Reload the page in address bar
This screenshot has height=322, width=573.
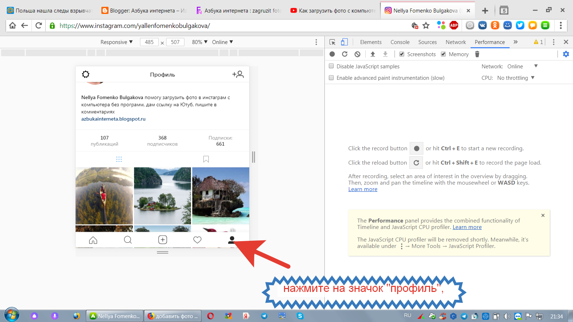click(x=38, y=25)
